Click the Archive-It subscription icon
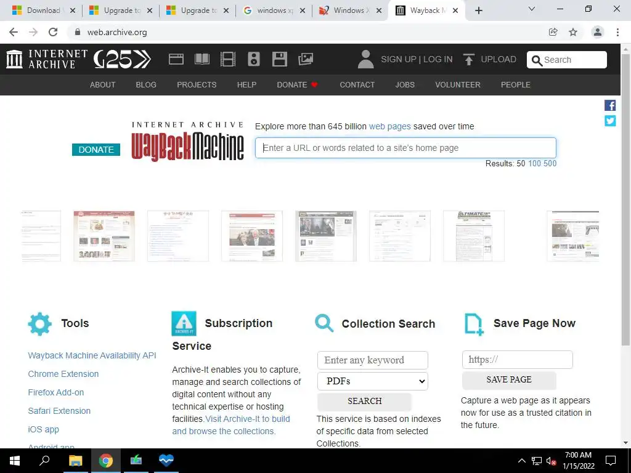 point(184,323)
